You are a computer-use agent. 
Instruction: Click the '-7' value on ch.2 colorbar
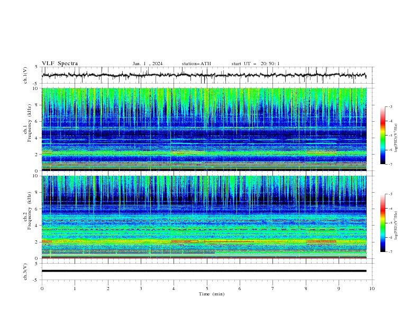coord(390,252)
